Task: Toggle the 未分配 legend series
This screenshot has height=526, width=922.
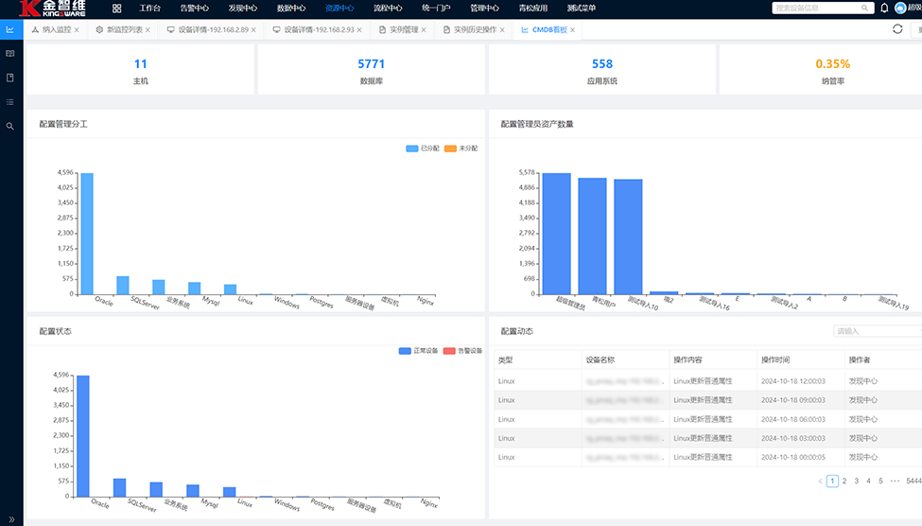Action: point(461,149)
